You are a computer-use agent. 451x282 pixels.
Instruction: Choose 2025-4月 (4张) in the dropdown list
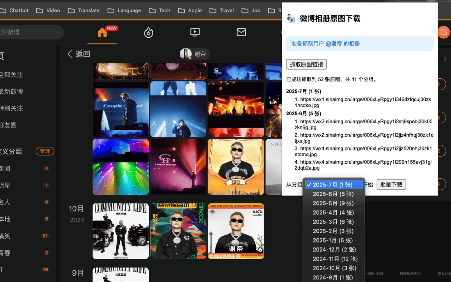[x=334, y=213]
